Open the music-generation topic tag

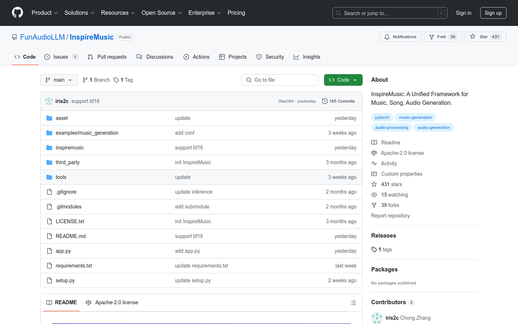pyautogui.click(x=415, y=117)
